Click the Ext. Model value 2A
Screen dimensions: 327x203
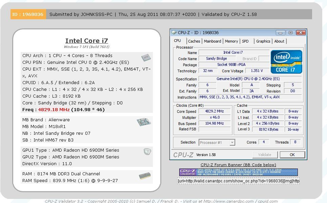coord(251,91)
